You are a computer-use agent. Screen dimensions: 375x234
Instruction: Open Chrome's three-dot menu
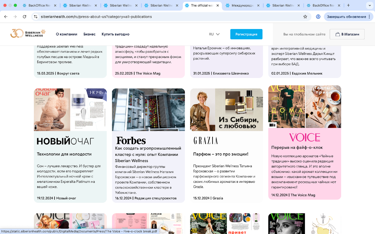369,17
